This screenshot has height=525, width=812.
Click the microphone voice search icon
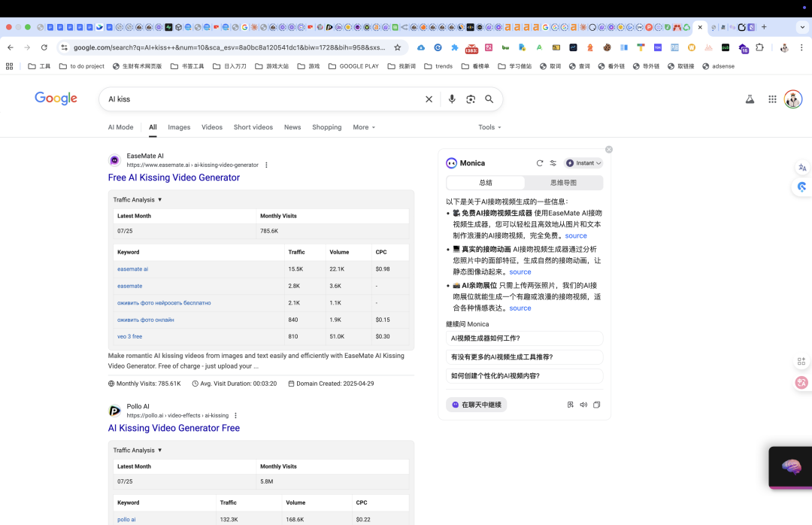[452, 99]
